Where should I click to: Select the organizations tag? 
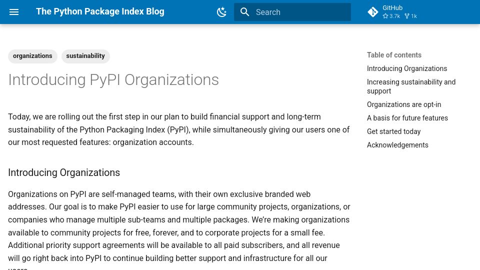[x=32, y=56]
